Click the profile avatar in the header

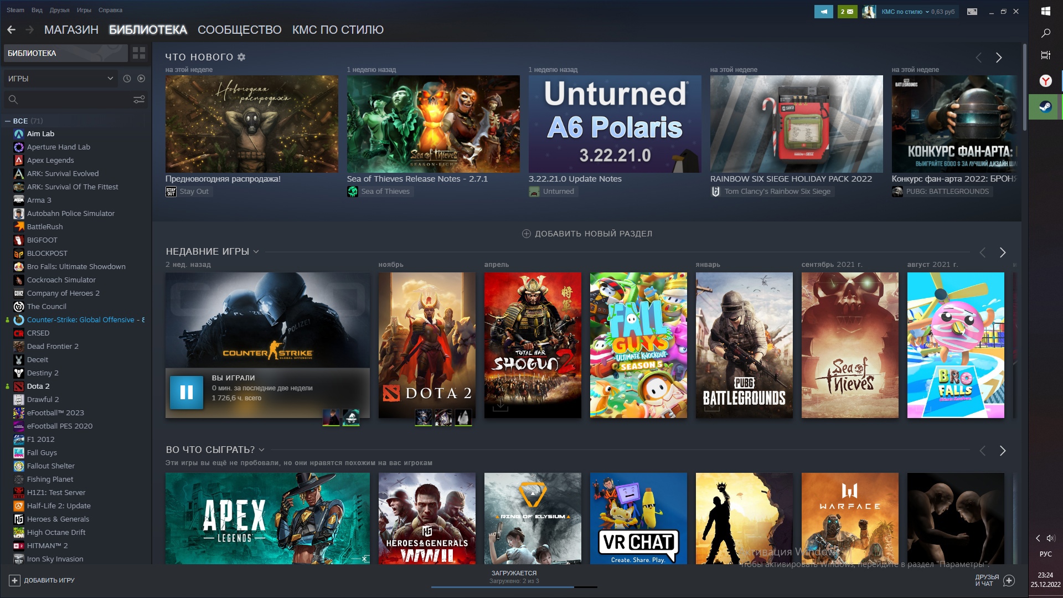tap(869, 12)
